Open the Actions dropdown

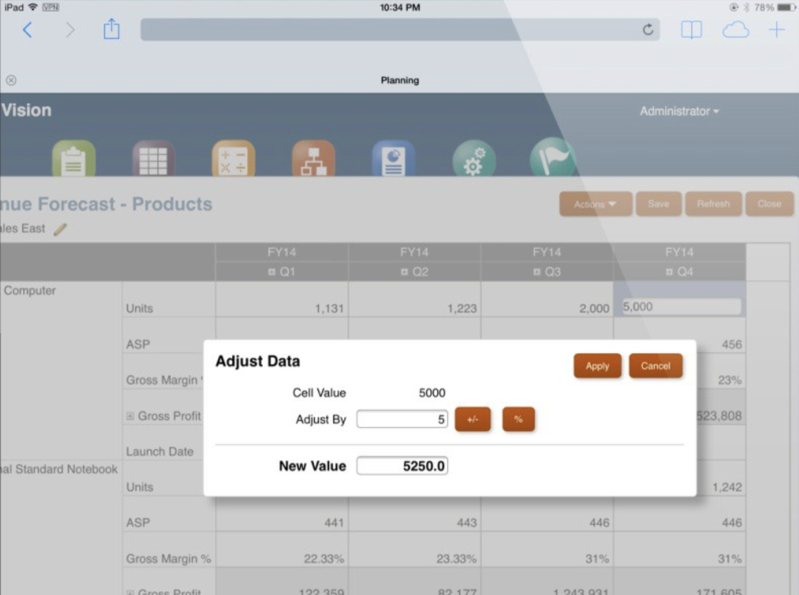point(595,203)
